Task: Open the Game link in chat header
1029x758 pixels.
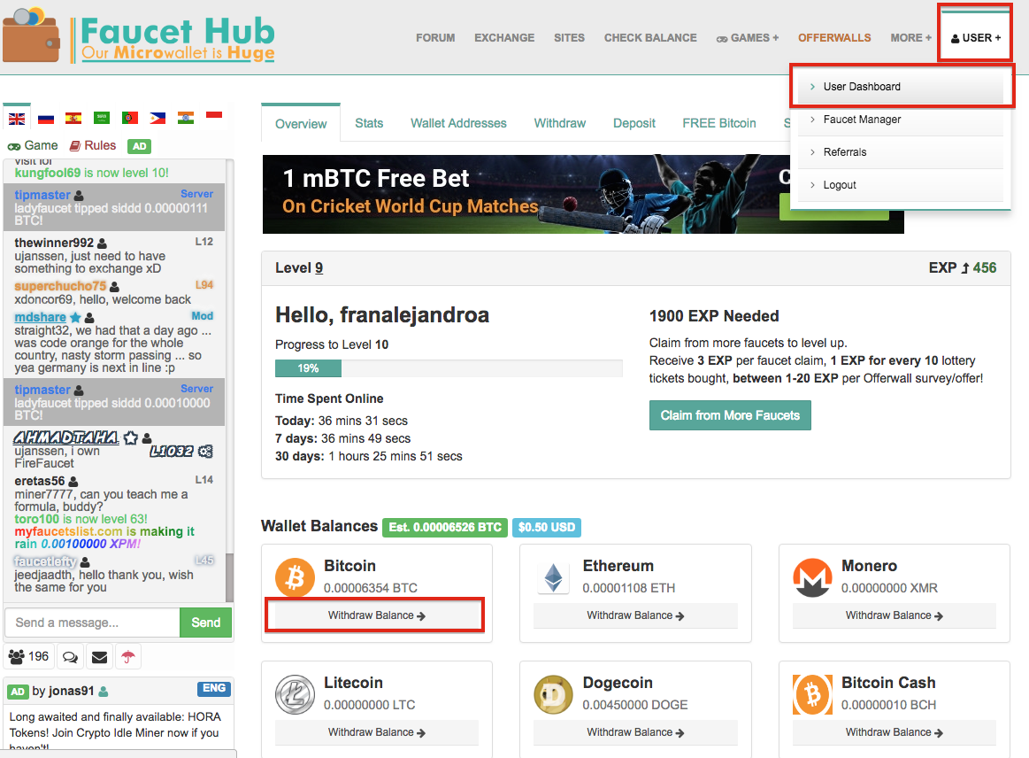Action: click(33, 146)
